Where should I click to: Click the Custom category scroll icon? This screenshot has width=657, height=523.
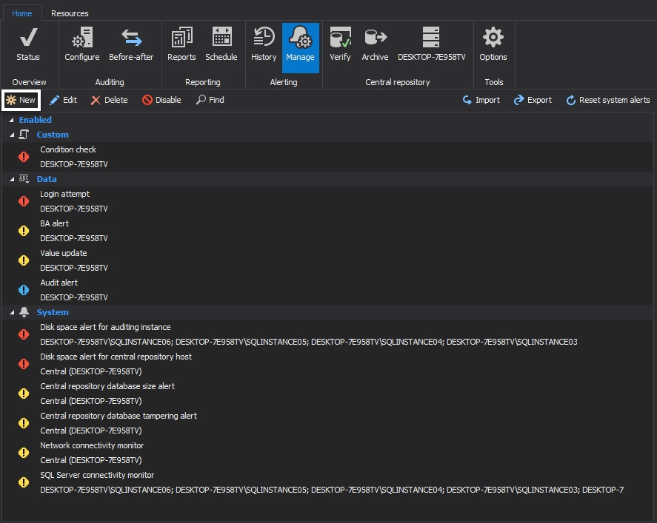[24, 135]
